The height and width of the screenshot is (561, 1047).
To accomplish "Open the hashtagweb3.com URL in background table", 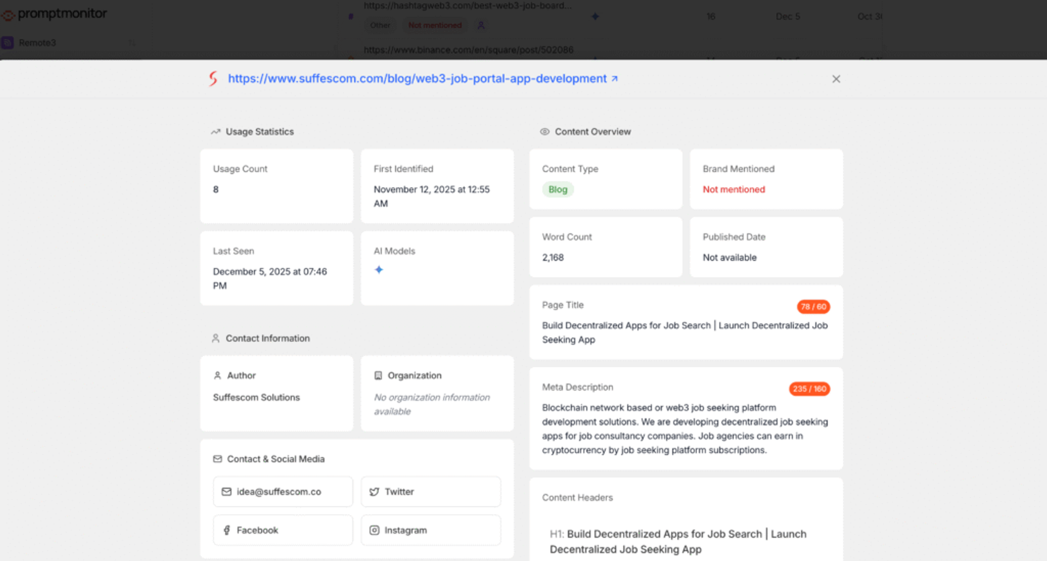I will coord(468,5).
